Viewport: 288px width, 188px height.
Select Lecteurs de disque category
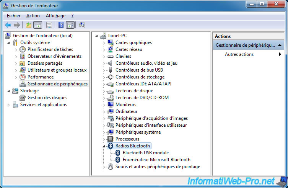134,91
